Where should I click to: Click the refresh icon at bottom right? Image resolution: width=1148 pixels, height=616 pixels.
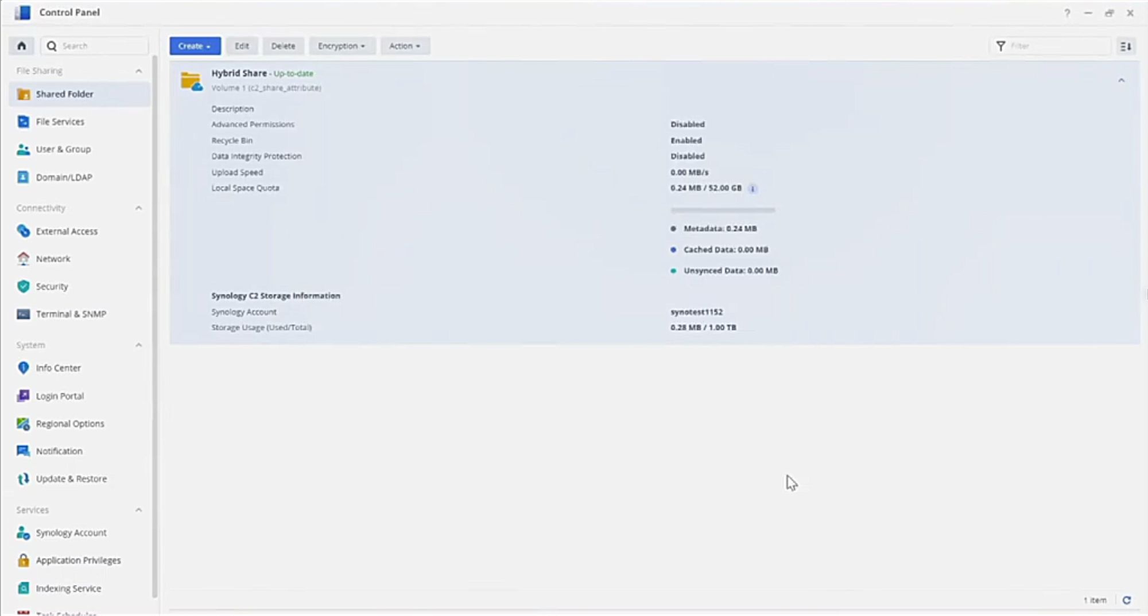point(1126,600)
